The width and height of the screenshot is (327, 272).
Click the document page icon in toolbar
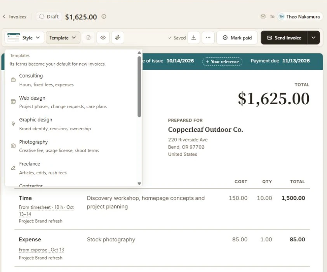(x=89, y=38)
